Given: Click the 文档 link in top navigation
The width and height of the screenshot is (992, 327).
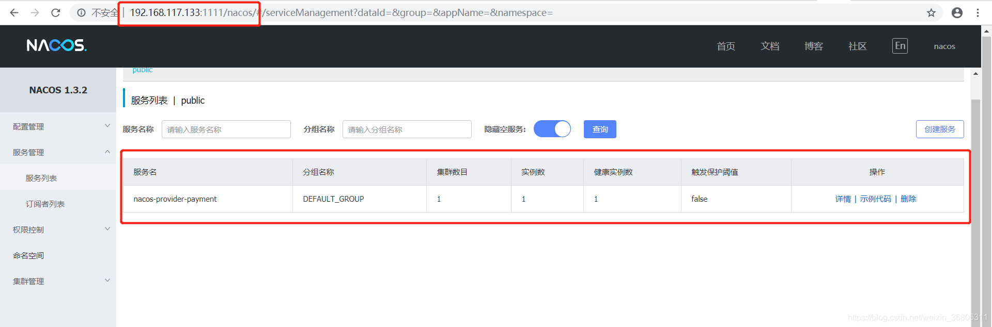Looking at the screenshot, I should (x=769, y=46).
